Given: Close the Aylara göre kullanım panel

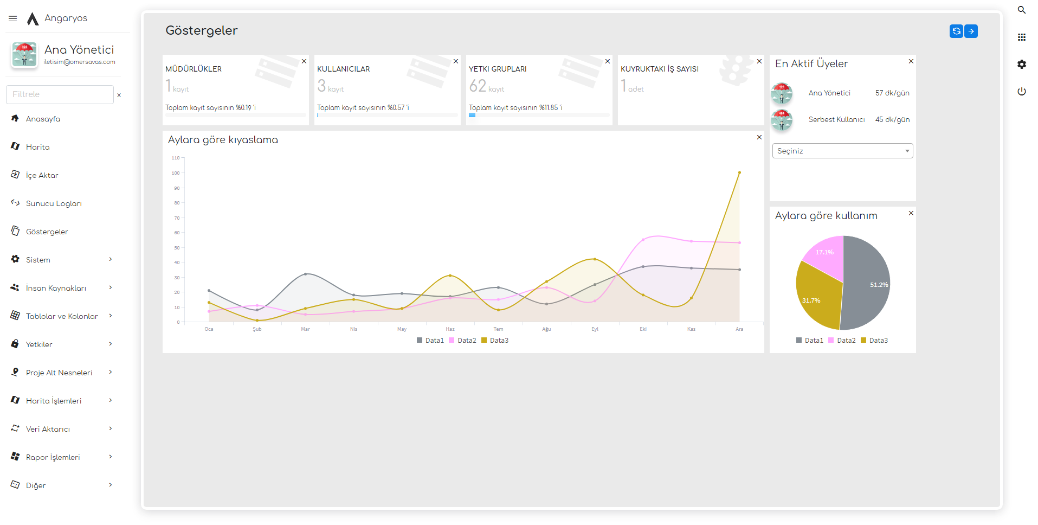Looking at the screenshot, I should click(911, 213).
